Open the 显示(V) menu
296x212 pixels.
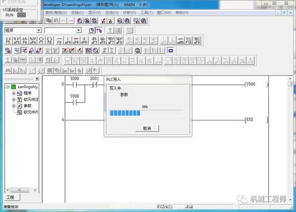[95, 13]
